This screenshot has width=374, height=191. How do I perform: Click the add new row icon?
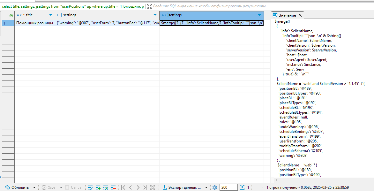pos(98,187)
